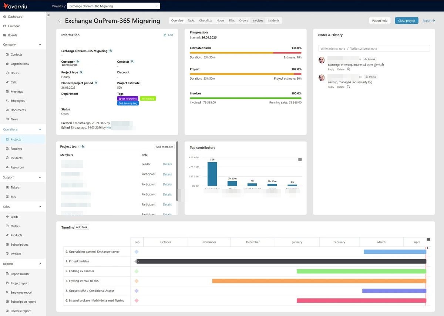
Task: Click the blue '365 Security Log' tag
Action: (128, 103)
